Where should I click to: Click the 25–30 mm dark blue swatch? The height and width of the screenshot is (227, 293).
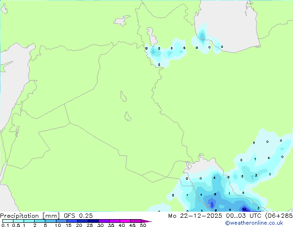pos(93,221)
